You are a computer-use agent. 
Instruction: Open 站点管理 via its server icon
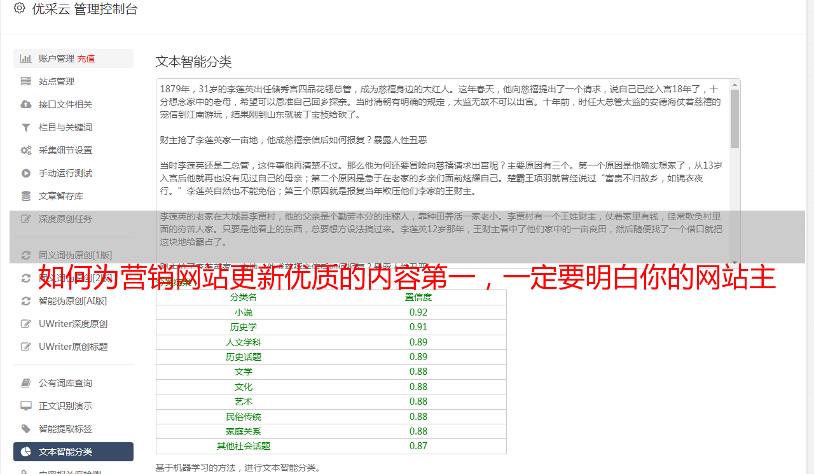[x=26, y=81]
